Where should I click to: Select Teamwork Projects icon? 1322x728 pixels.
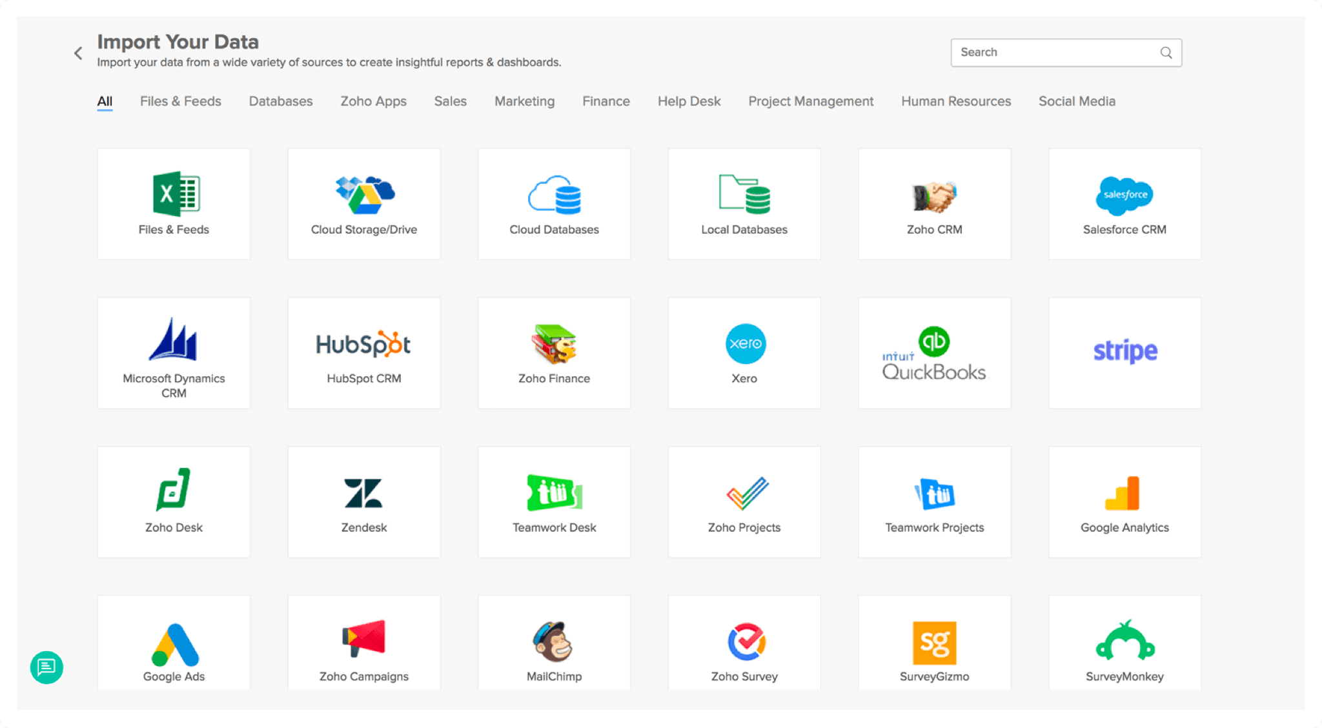tap(935, 494)
